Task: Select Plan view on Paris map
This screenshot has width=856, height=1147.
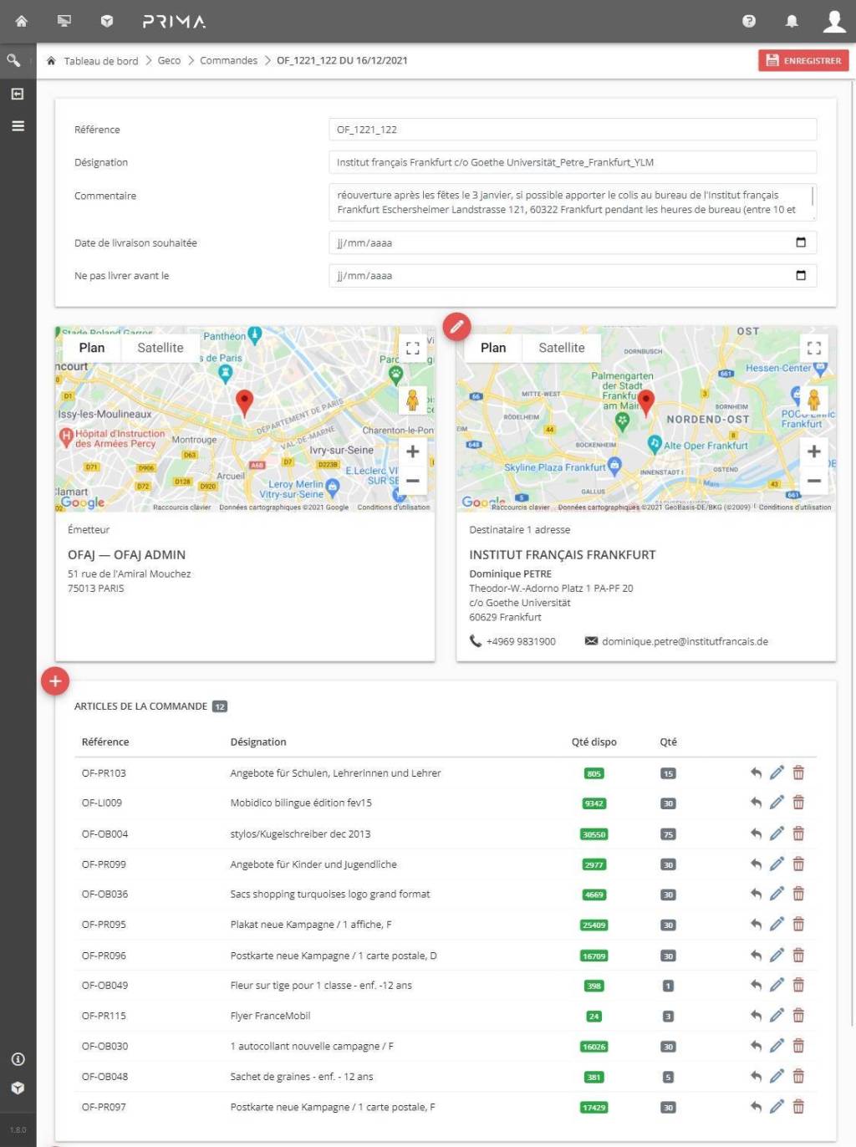Action: pyautogui.click(x=92, y=348)
